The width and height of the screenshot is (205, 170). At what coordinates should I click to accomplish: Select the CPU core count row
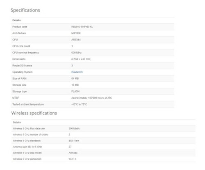[x=93, y=46]
